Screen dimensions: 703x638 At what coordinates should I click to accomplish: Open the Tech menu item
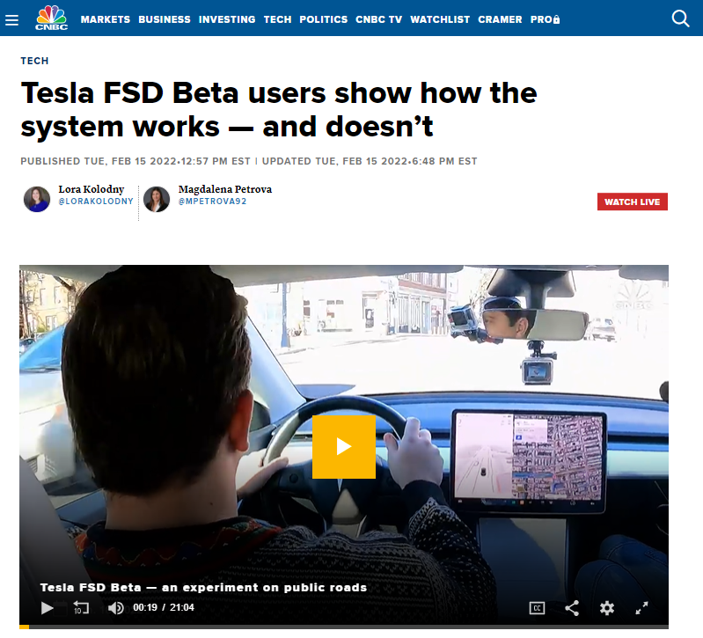pos(277,19)
